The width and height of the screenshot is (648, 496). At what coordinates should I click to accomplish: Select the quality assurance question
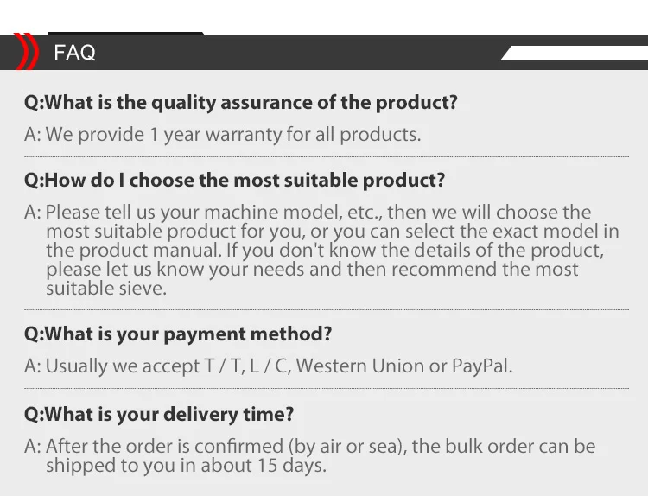[x=241, y=103]
